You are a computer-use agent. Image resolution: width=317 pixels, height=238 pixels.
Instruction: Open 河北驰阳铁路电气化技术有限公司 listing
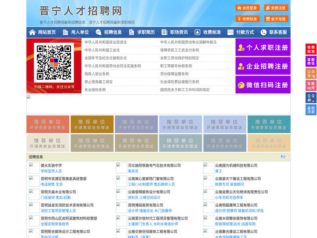(x=154, y=165)
